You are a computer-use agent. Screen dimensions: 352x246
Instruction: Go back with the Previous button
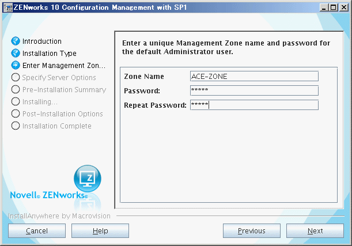coord(252,231)
